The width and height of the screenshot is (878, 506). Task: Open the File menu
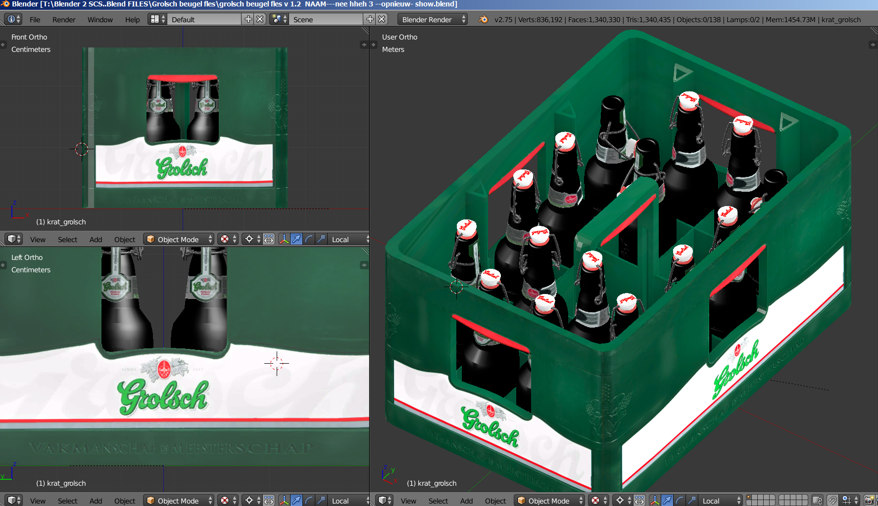click(35, 20)
